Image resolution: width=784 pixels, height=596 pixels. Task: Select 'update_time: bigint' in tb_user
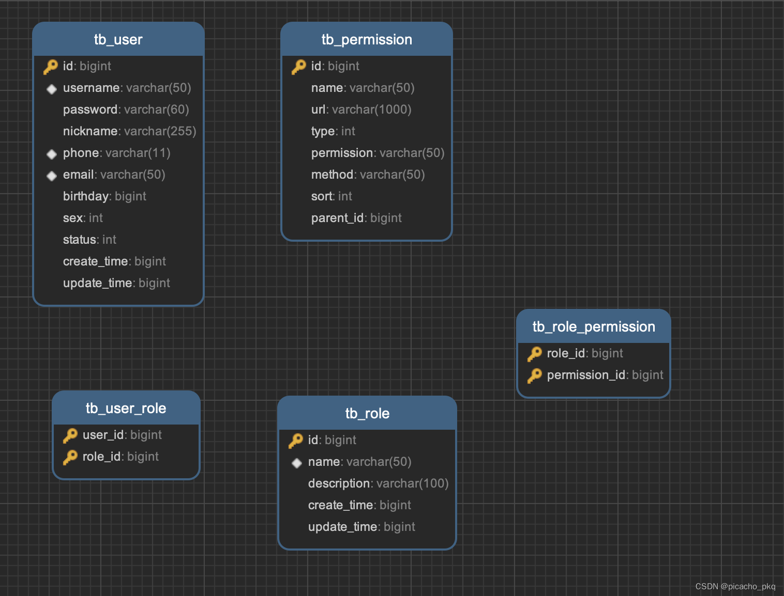point(118,283)
